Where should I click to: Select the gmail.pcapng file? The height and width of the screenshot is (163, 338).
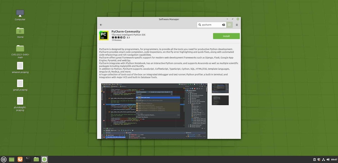[x=20, y=85]
